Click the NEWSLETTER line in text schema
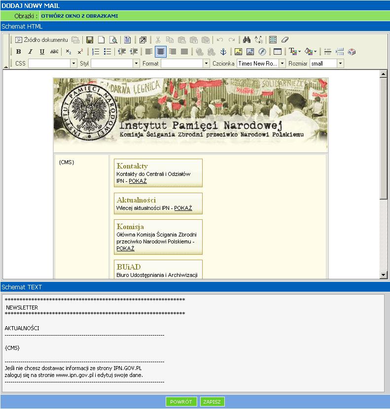The image size is (390, 409). pyautogui.click(x=22, y=307)
